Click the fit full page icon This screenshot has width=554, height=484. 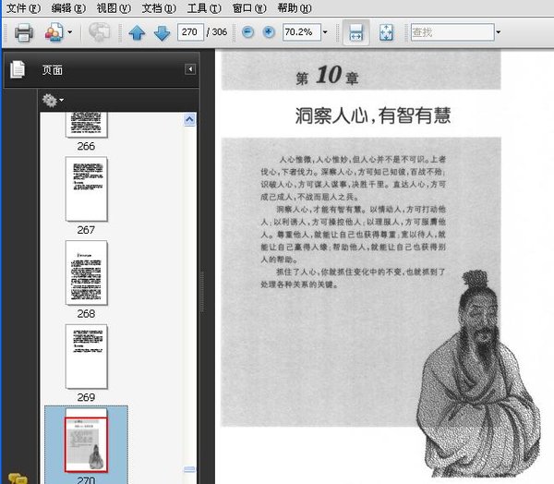386,32
